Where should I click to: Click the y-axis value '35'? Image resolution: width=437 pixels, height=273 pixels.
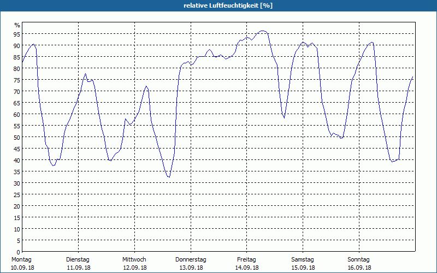point(17,171)
